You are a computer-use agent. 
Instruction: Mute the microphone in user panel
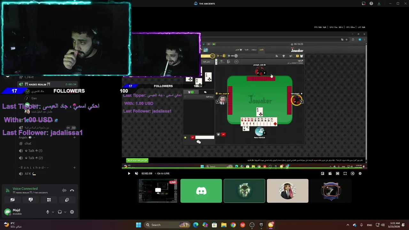[48, 212]
